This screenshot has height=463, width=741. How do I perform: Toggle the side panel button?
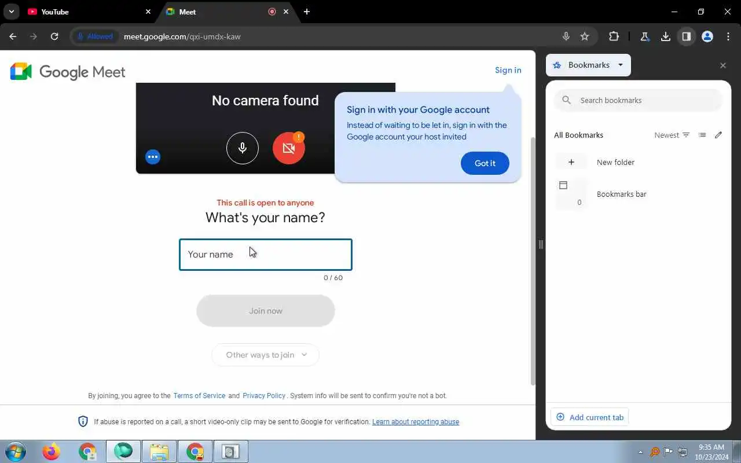tap(687, 36)
